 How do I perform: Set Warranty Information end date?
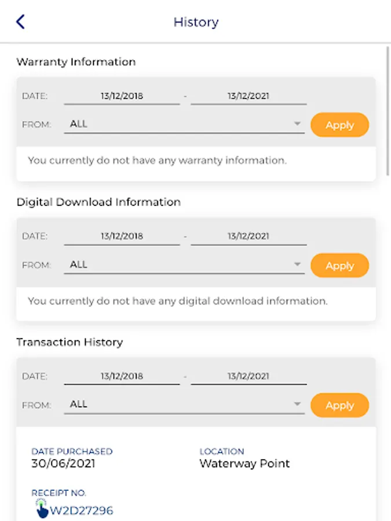(x=248, y=96)
